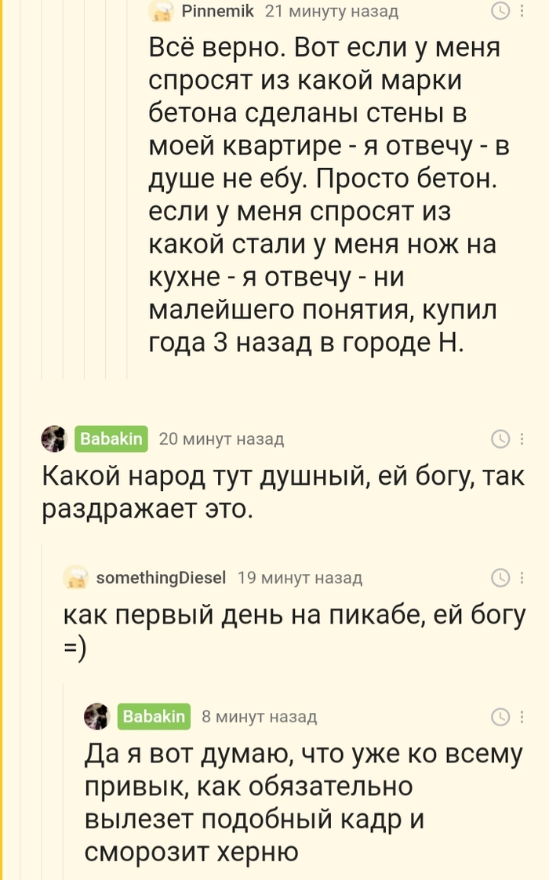Open three-dot menu on somethingDiesel's comment
This screenshot has width=549, height=880.
coord(522,578)
